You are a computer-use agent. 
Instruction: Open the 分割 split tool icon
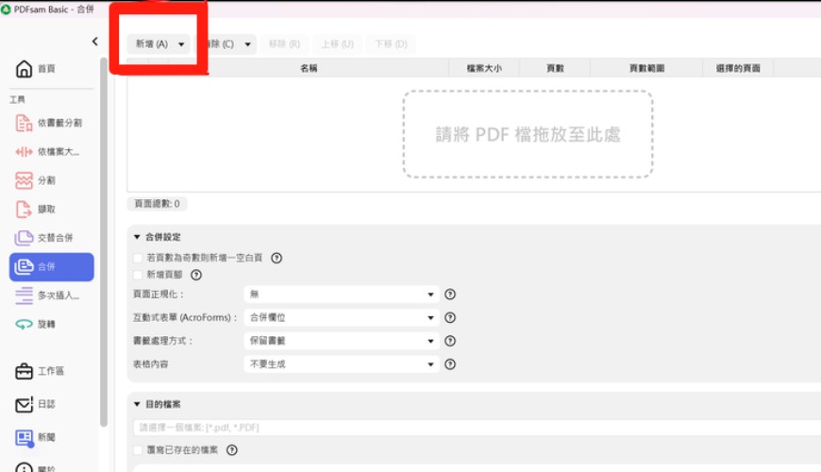coord(24,180)
